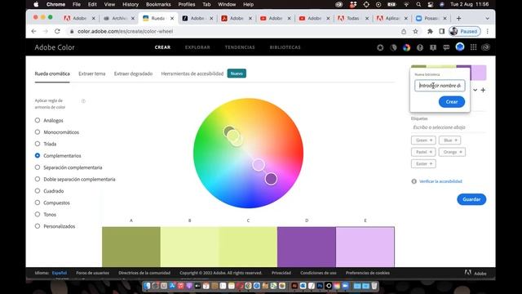This screenshot has width=522, height=294.
Task: Select the Tonos harmony rule
Action: [x=38, y=214]
